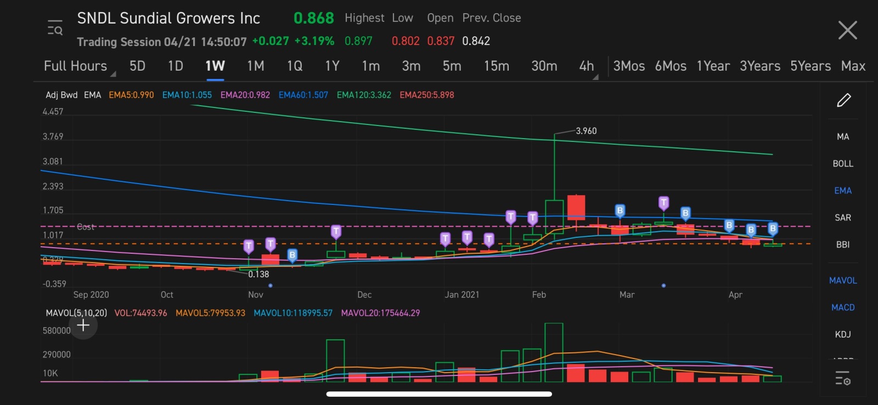Select the 15m interval tab
The width and height of the screenshot is (878, 405).
tap(497, 66)
